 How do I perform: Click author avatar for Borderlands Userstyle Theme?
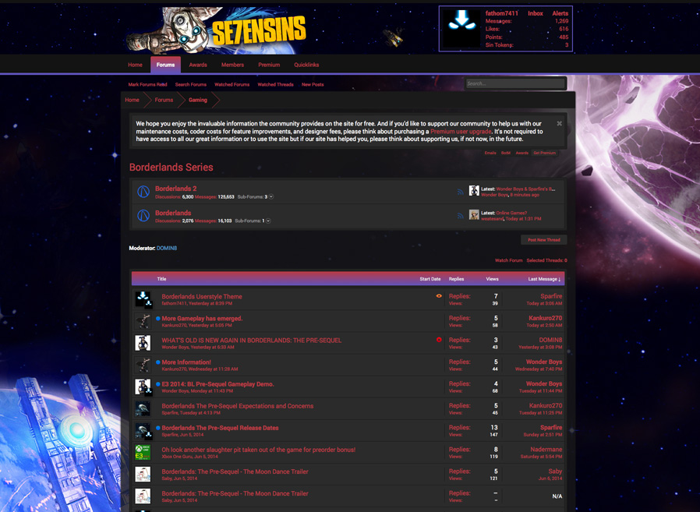click(x=143, y=299)
